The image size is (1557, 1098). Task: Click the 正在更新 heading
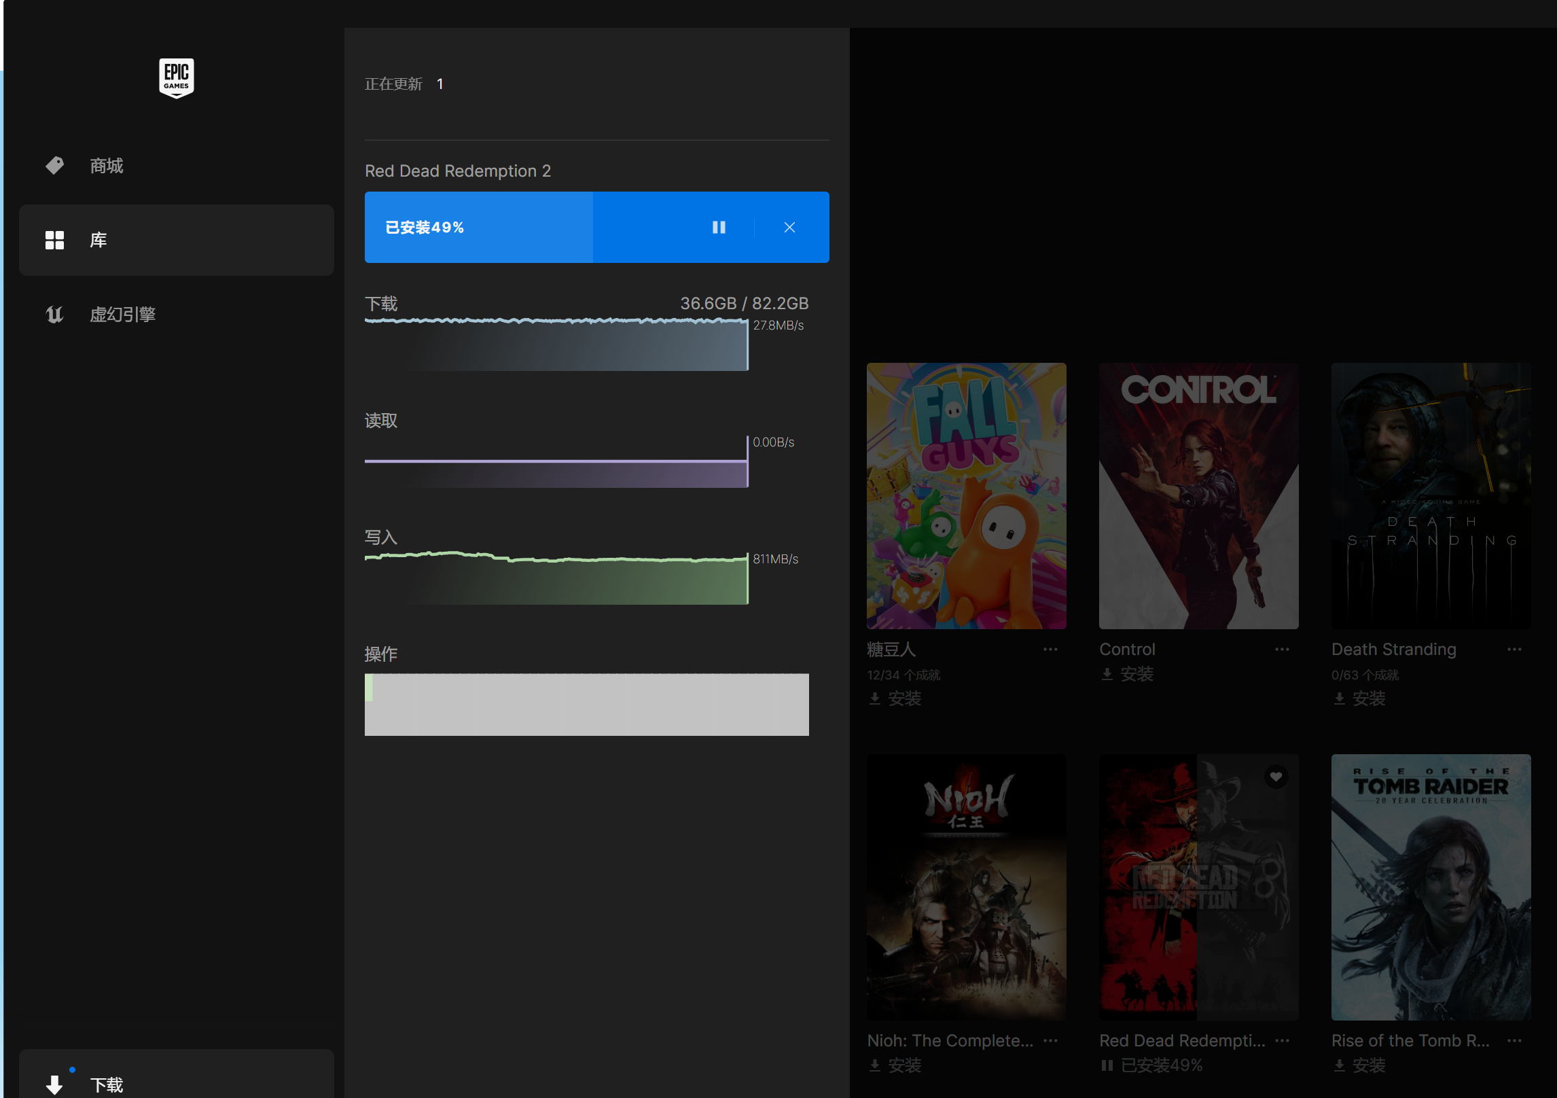click(x=393, y=84)
